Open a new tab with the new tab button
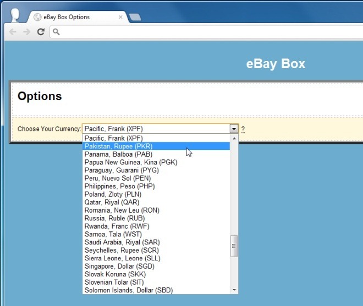This screenshot has width=363, height=306. click(135, 17)
